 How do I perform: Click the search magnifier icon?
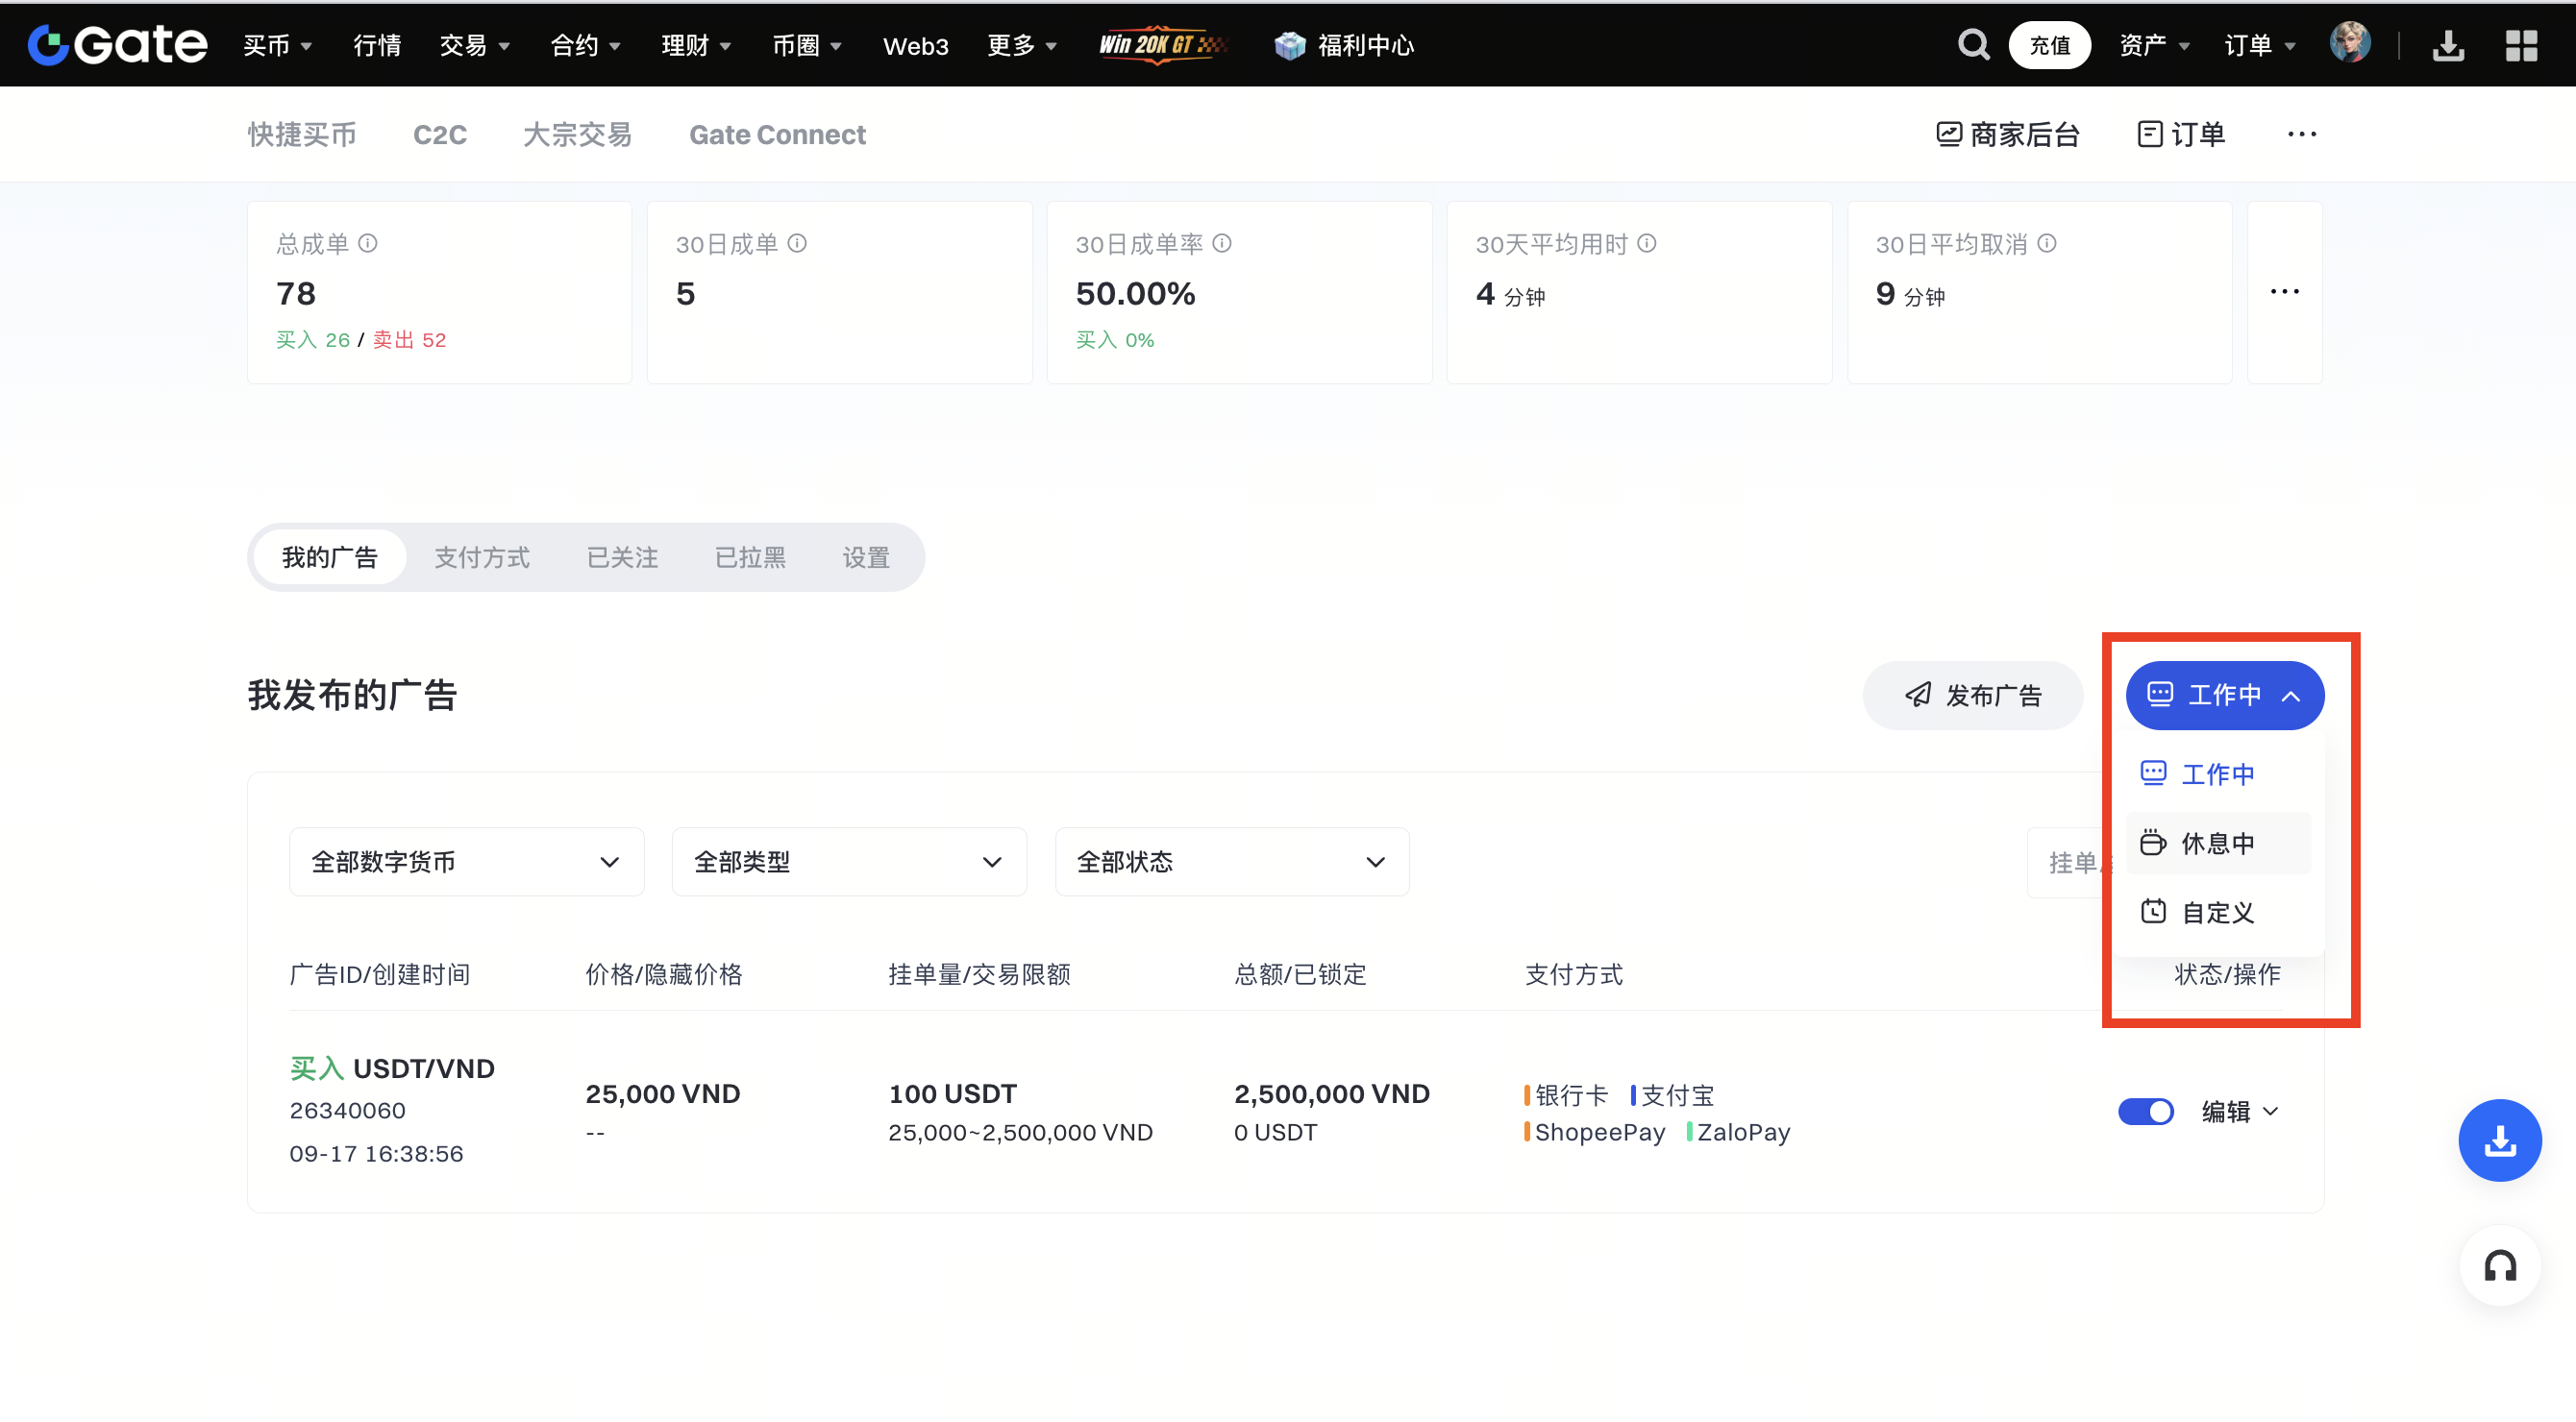pyautogui.click(x=1972, y=45)
